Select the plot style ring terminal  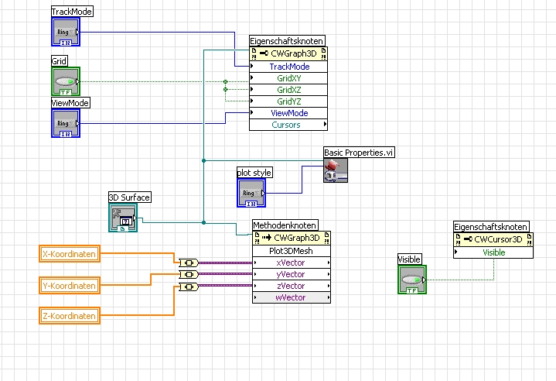pos(251,193)
